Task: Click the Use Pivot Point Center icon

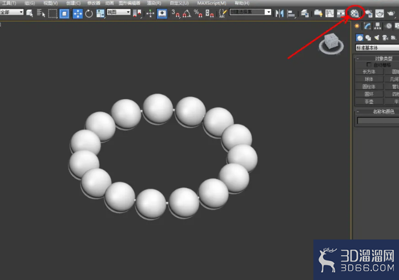Action: pyautogui.click(x=137, y=14)
